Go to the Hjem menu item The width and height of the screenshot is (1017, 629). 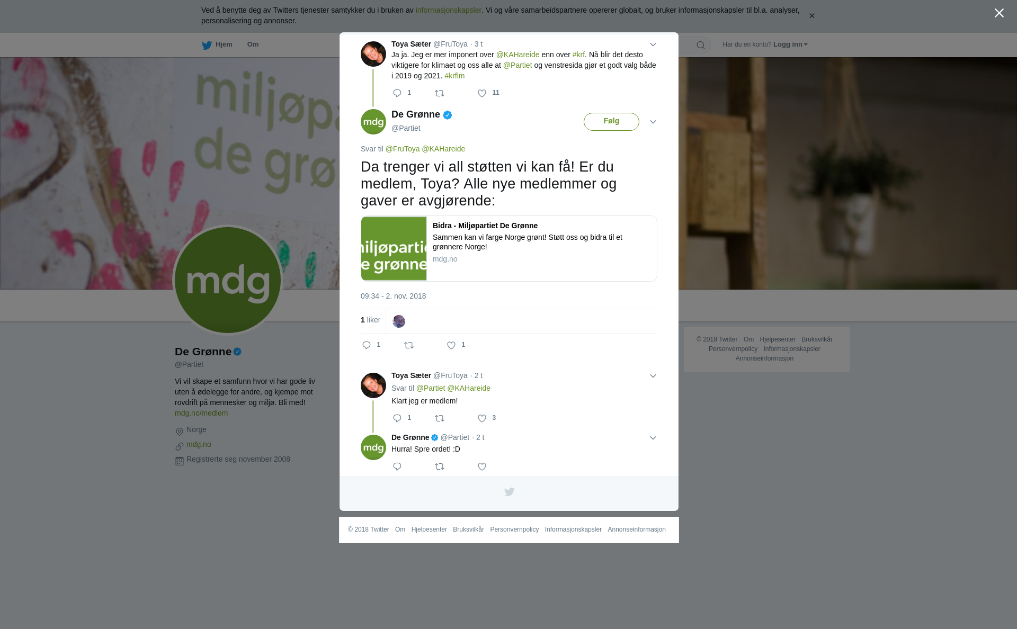pos(217,45)
